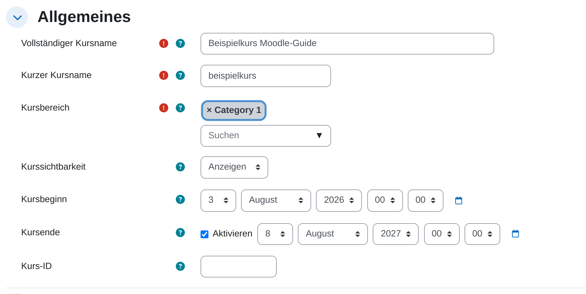This screenshot has height=294, width=586.
Task: Show help for Kurs-ID field
Action: pos(180,266)
